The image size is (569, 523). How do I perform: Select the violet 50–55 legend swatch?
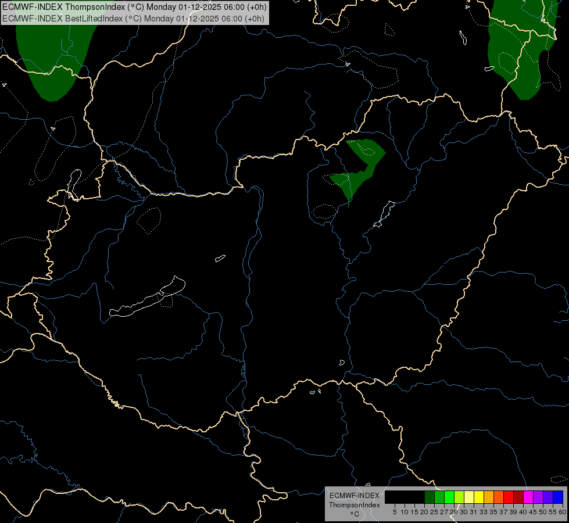548,497
